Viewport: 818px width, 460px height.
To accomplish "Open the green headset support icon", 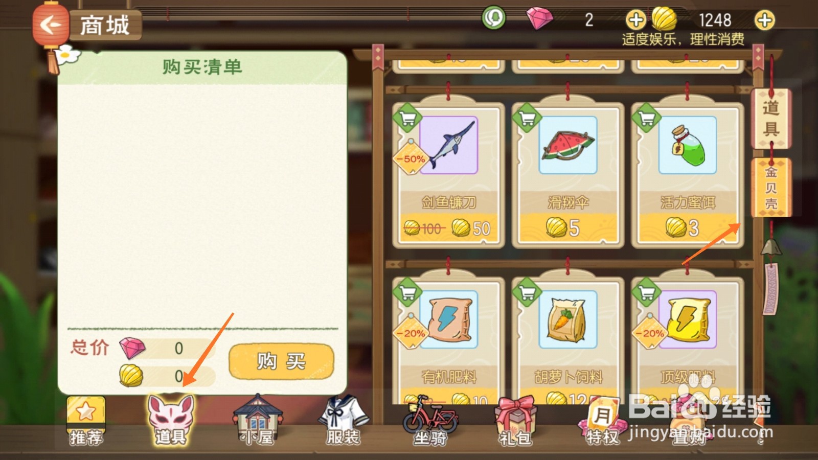I will (493, 19).
